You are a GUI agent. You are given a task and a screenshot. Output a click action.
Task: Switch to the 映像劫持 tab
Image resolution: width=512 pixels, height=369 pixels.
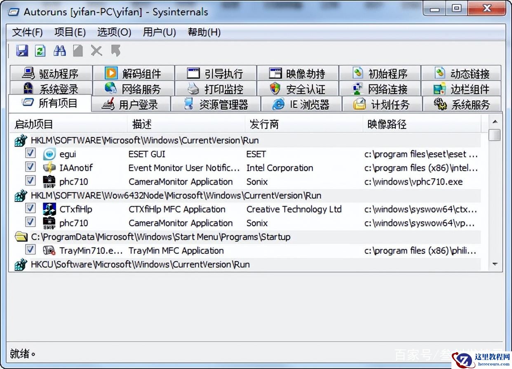point(298,73)
